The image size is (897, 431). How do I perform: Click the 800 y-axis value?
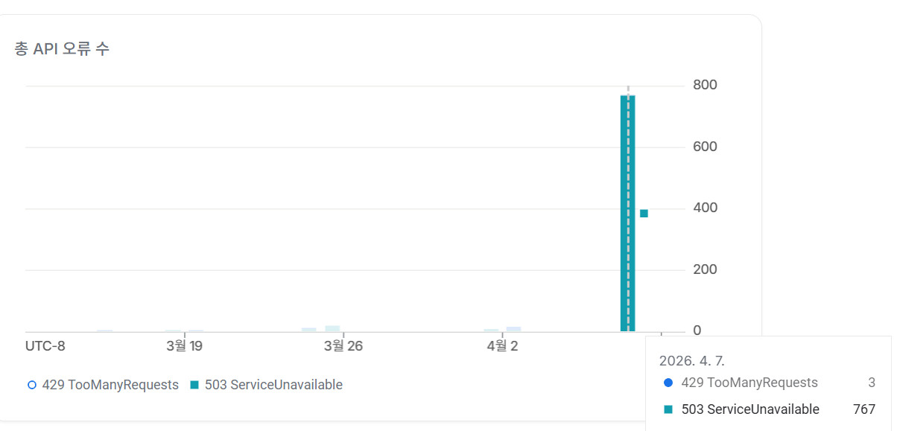tap(705, 85)
